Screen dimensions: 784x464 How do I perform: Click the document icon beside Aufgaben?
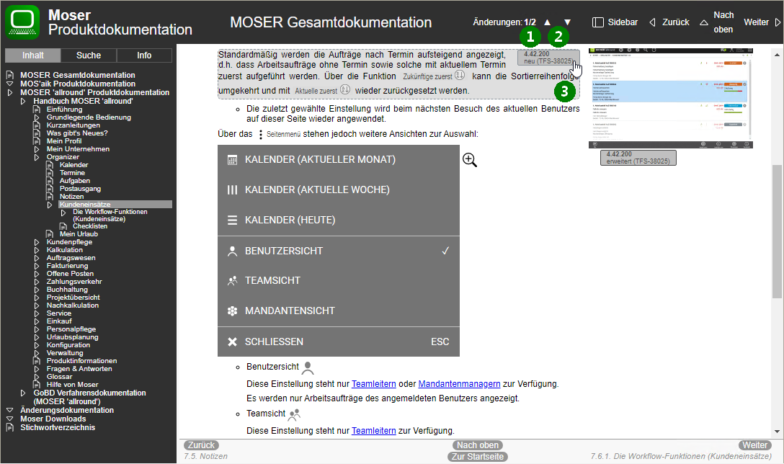tap(50, 181)
